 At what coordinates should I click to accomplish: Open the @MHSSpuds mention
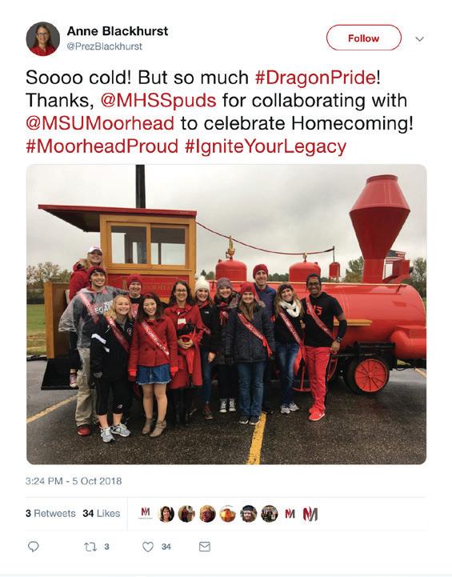click(x=158, y=101)
